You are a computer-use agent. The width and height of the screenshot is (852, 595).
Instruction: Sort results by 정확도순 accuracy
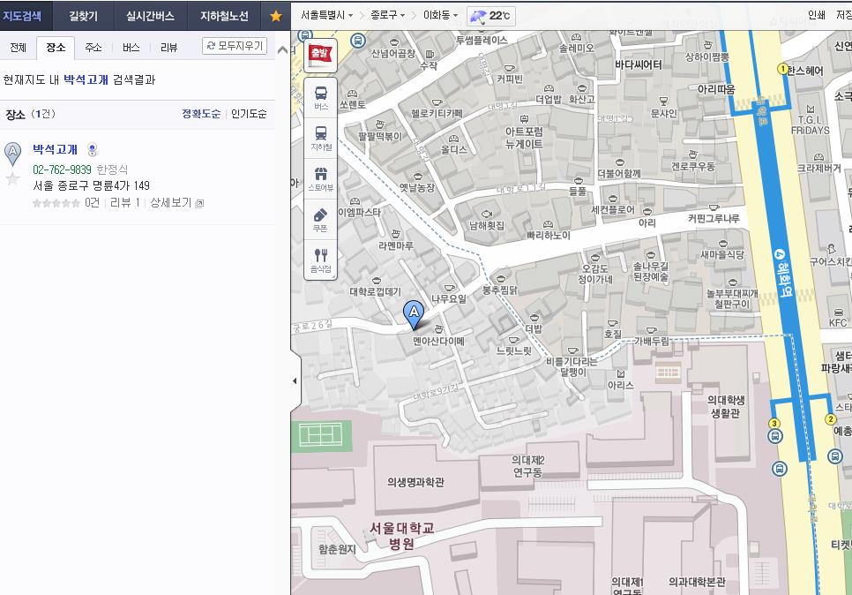[x=201, y=114]
